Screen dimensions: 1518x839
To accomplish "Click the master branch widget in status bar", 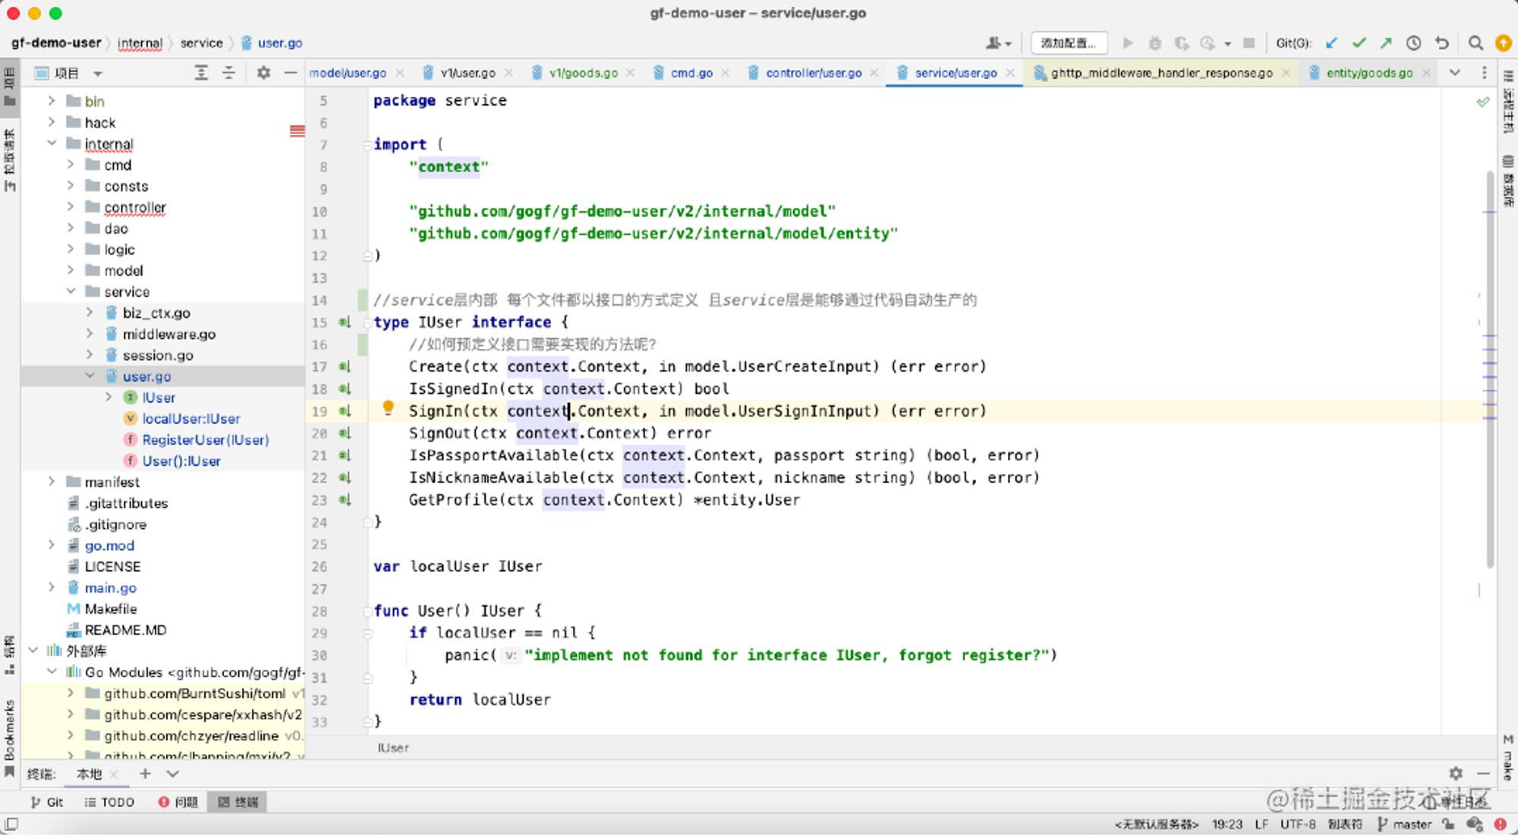I will pos(1404,824).
